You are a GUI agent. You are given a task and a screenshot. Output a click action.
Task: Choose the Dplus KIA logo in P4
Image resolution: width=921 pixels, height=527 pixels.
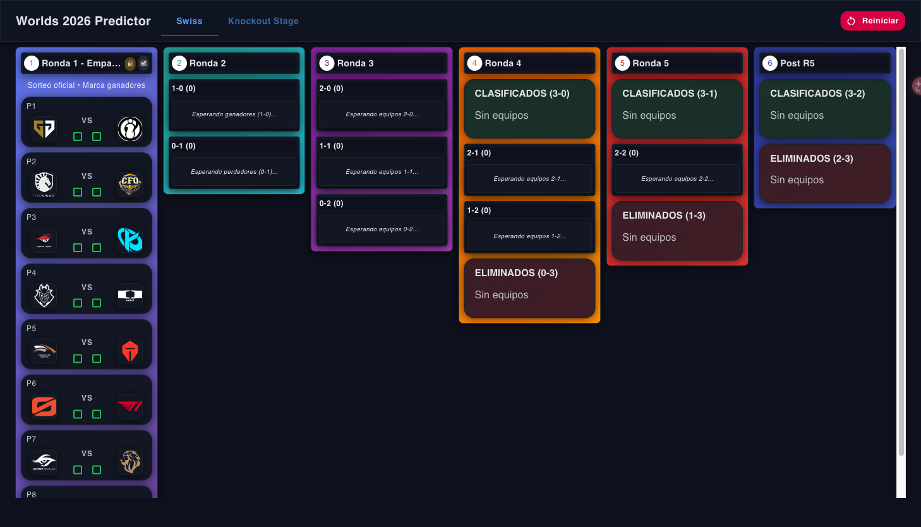[x=130, y=296]
